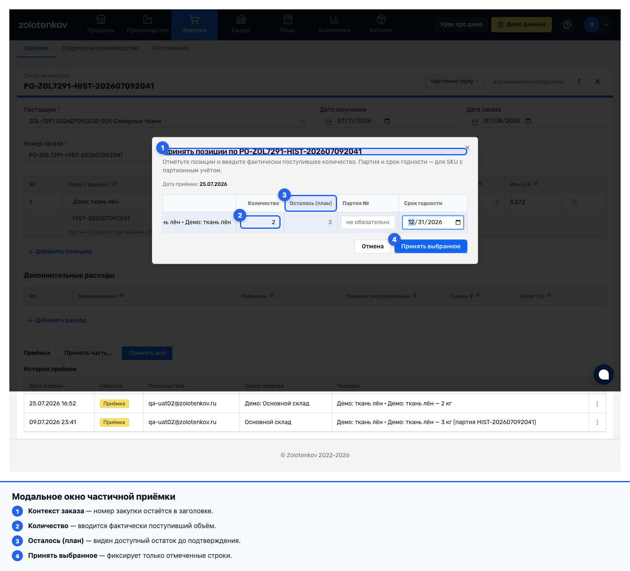Click the Приёмка badge in the 25.07.2026 row
This screenshot has height=571, width=630.
click(x=114, y=404)
